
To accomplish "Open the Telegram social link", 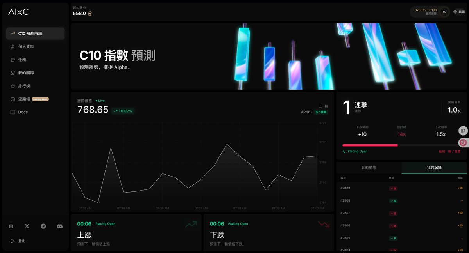I will (x=43, y=226).
